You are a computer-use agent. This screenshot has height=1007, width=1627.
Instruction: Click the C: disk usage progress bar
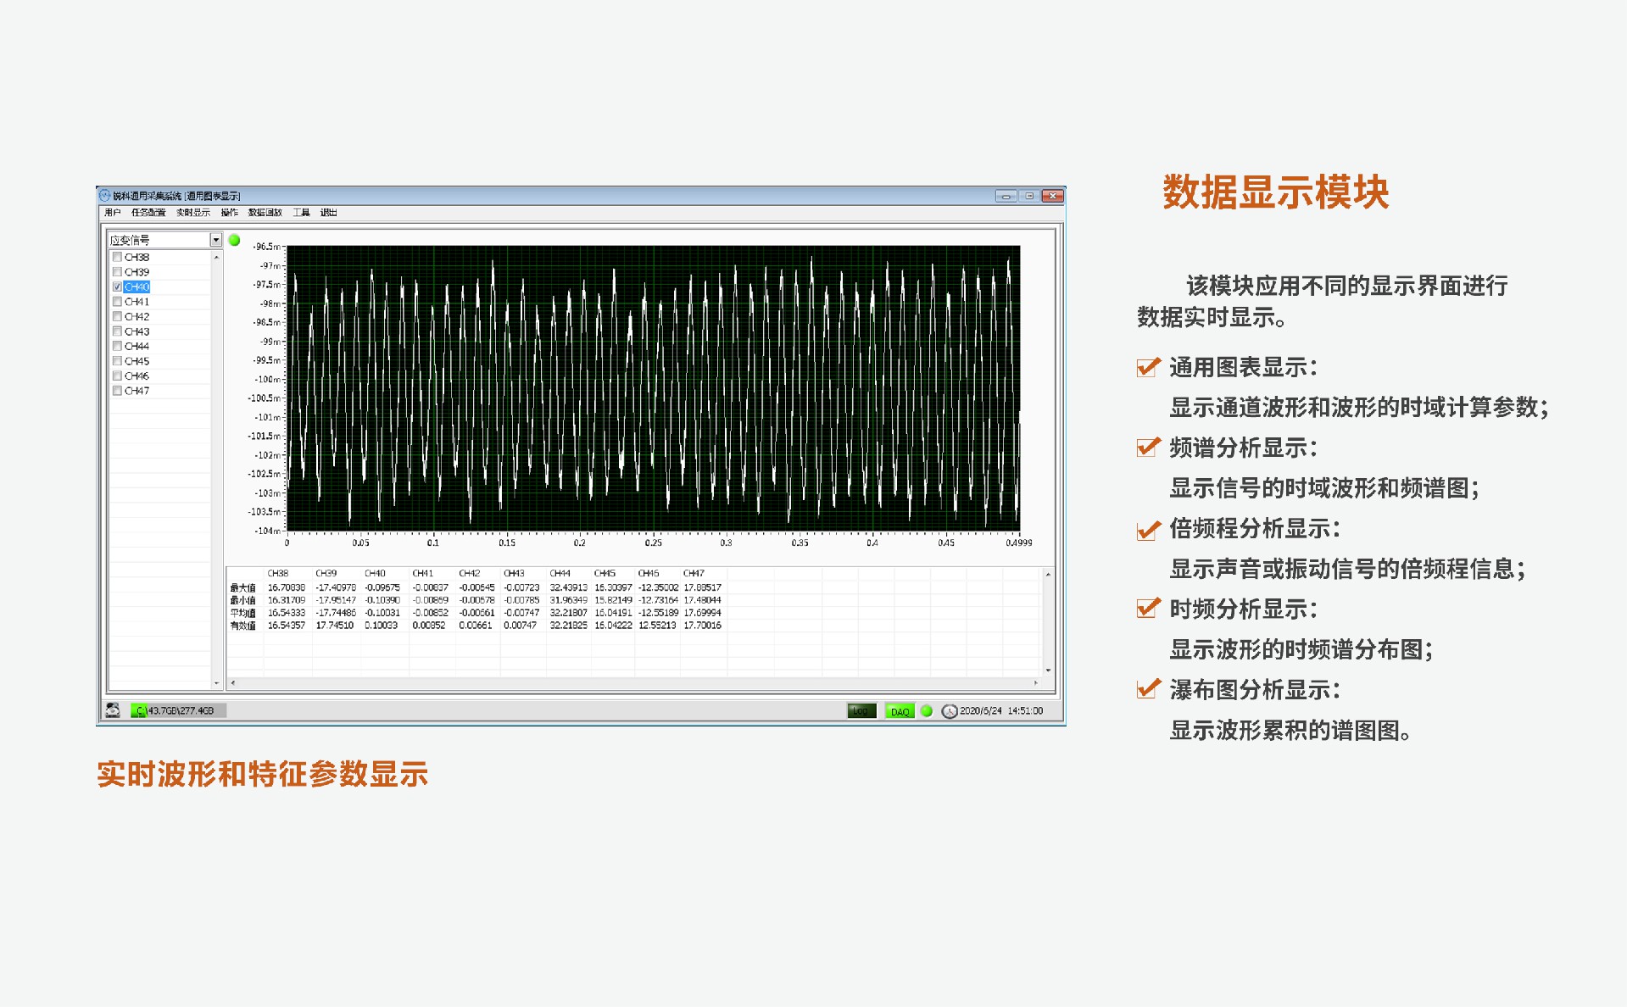pyautogui.click(x=178, y=711)
